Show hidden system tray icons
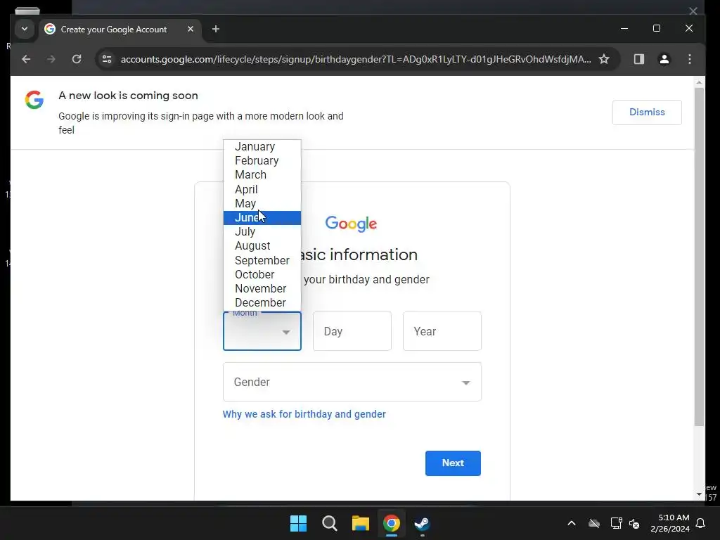This screenshot has height=540, width=720. [571, 523]
